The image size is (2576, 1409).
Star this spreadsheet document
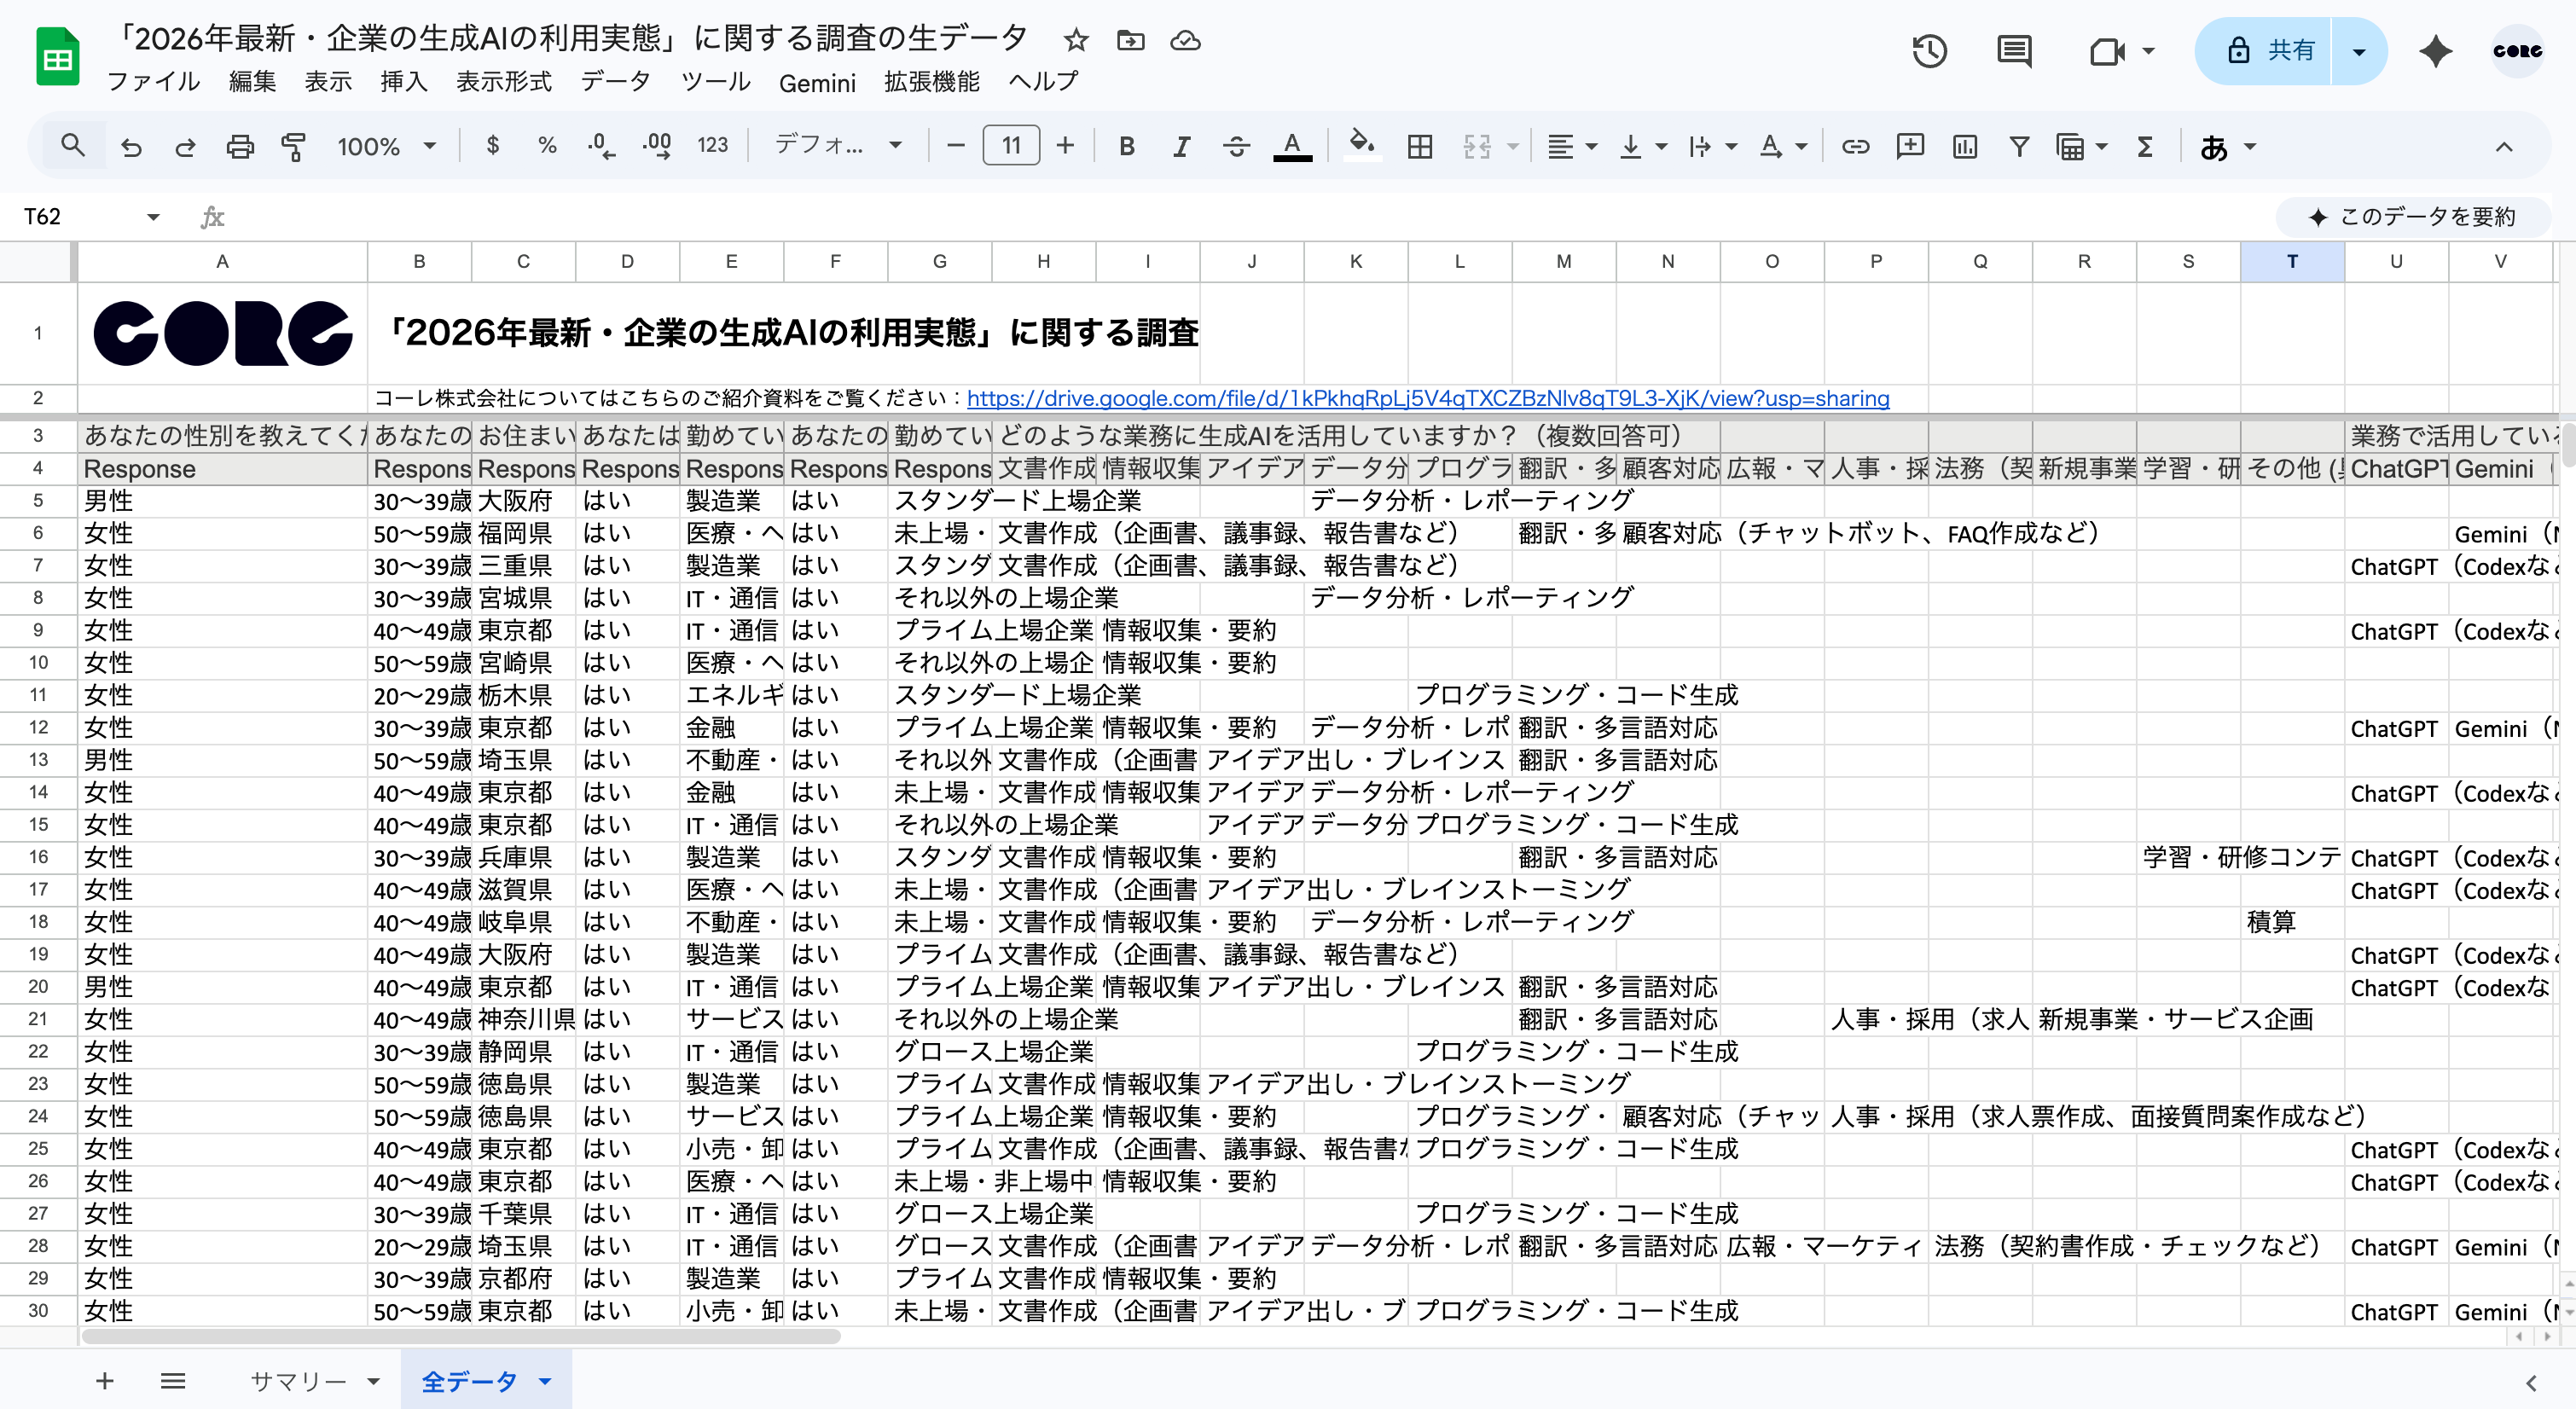point(1076,40)
